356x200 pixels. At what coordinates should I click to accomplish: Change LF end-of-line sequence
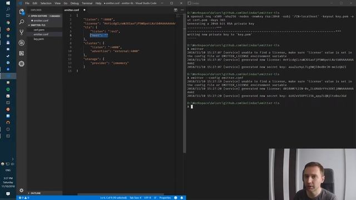[x=155, y=198]
